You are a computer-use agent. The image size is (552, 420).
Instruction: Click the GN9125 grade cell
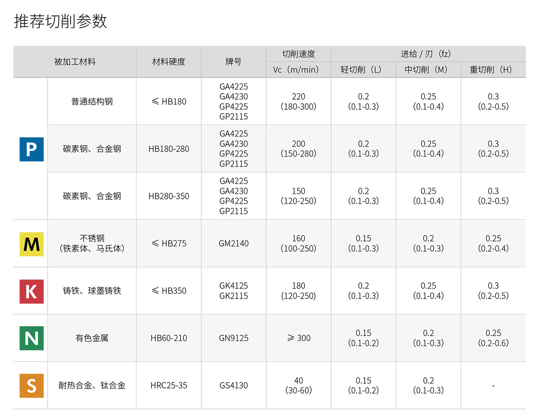tap(234, 338)
